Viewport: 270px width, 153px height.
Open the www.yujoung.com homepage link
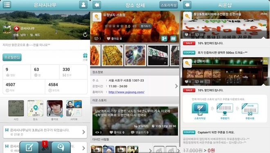click(x=126, y=92)
